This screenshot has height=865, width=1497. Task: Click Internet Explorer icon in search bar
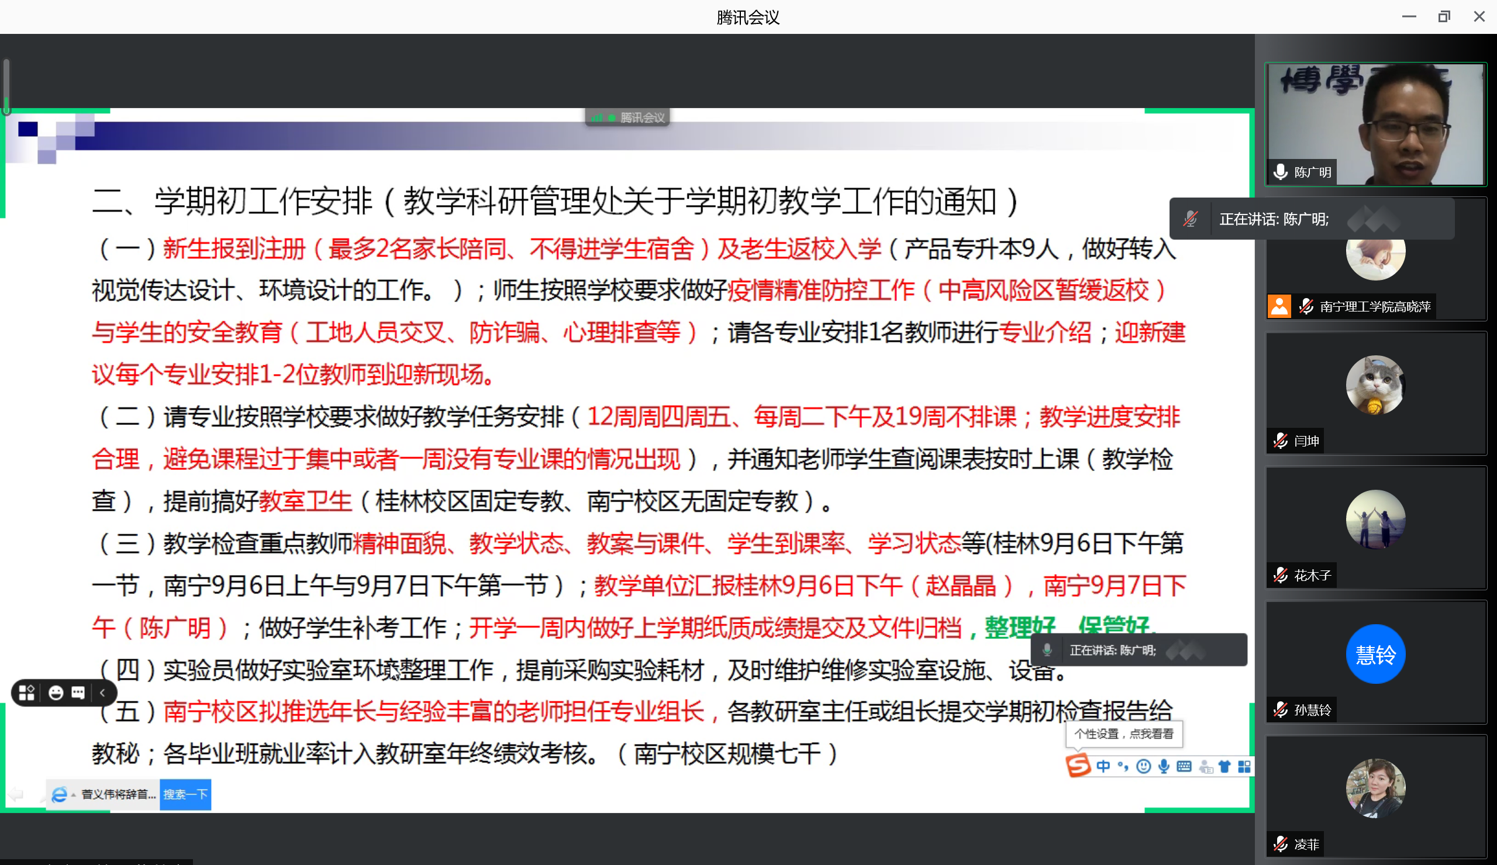click(59, 794)
